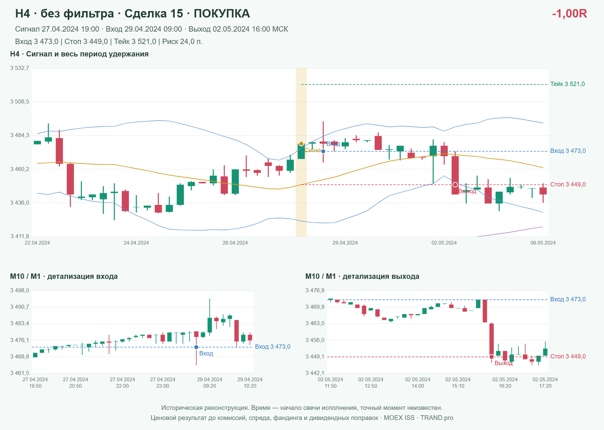Click Стоп 3 449,0 label in exit detail chart
The width and height of the screenshot is (604, 430).
point(568,356)
